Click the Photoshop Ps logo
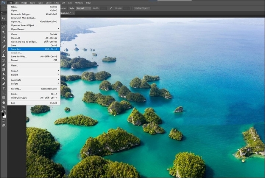Image resolution: width=265 pixels, height=178 pixels. pos(3,3)
